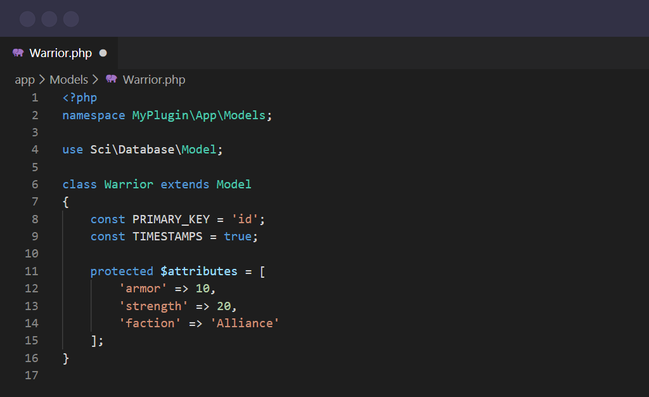The image size is (649, 397).
Task: Click the unsaved changes dot on Warrior.php tab
Action: (x=103, y=53)
